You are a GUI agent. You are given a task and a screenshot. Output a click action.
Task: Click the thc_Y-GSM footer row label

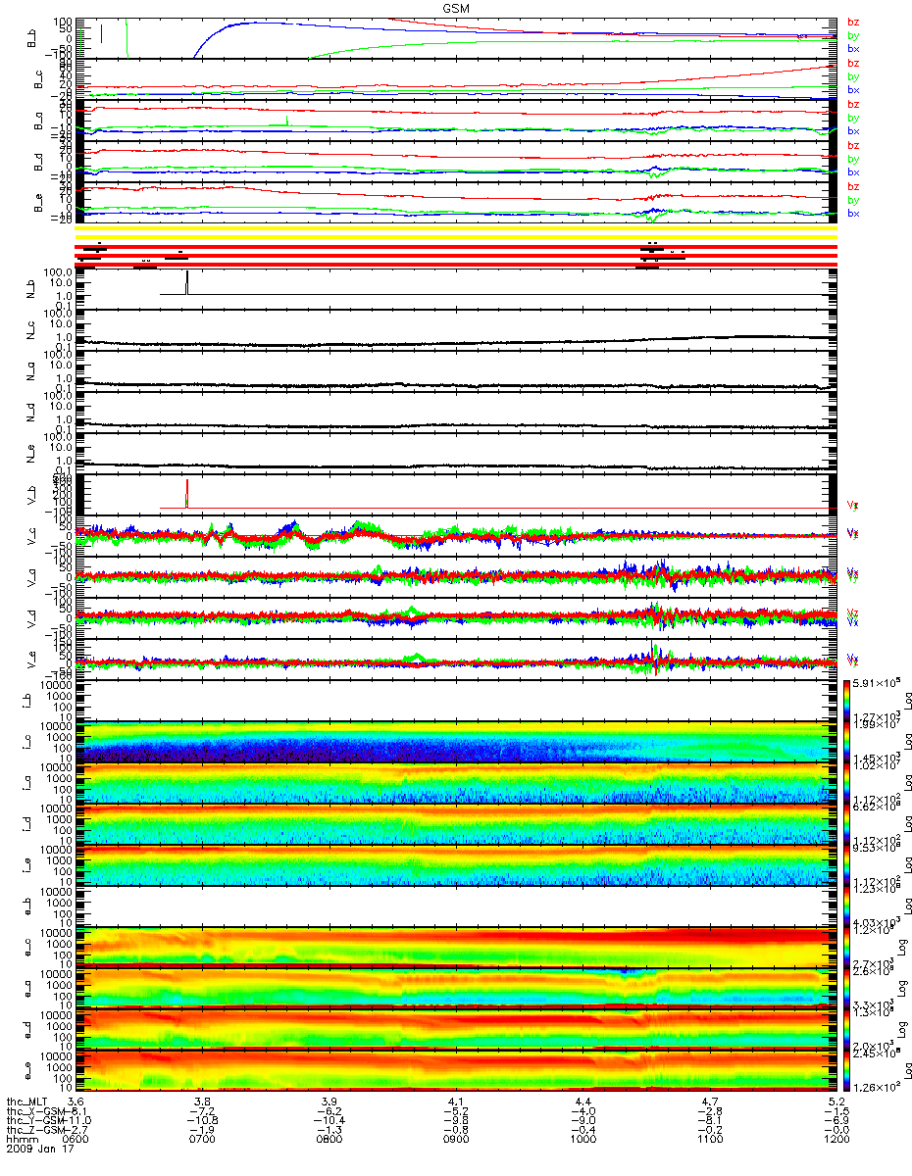(x=33, y=1120)
